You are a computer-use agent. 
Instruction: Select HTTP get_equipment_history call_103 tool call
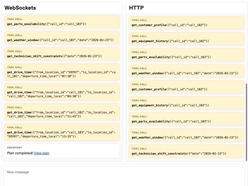click(186, 103)
